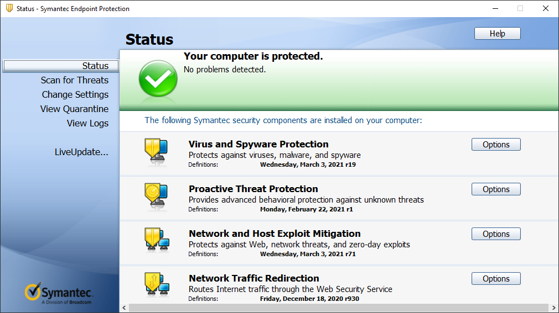Click the horizontal scrollbar right arrow
This screenshot has height=313, width=559.
point(553,307)
